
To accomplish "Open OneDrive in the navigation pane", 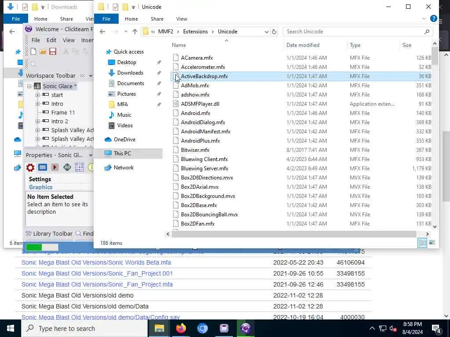I will [124, 140].
